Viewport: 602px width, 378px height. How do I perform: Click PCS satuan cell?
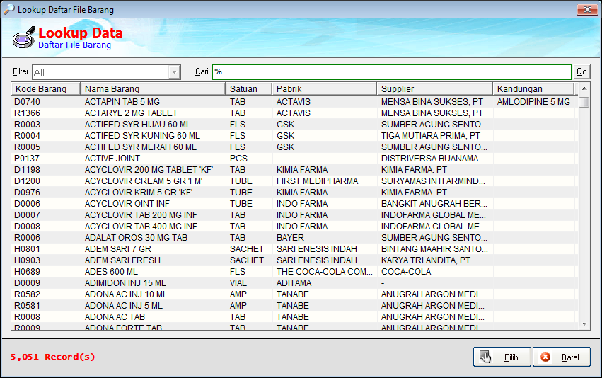click(239, 159)
